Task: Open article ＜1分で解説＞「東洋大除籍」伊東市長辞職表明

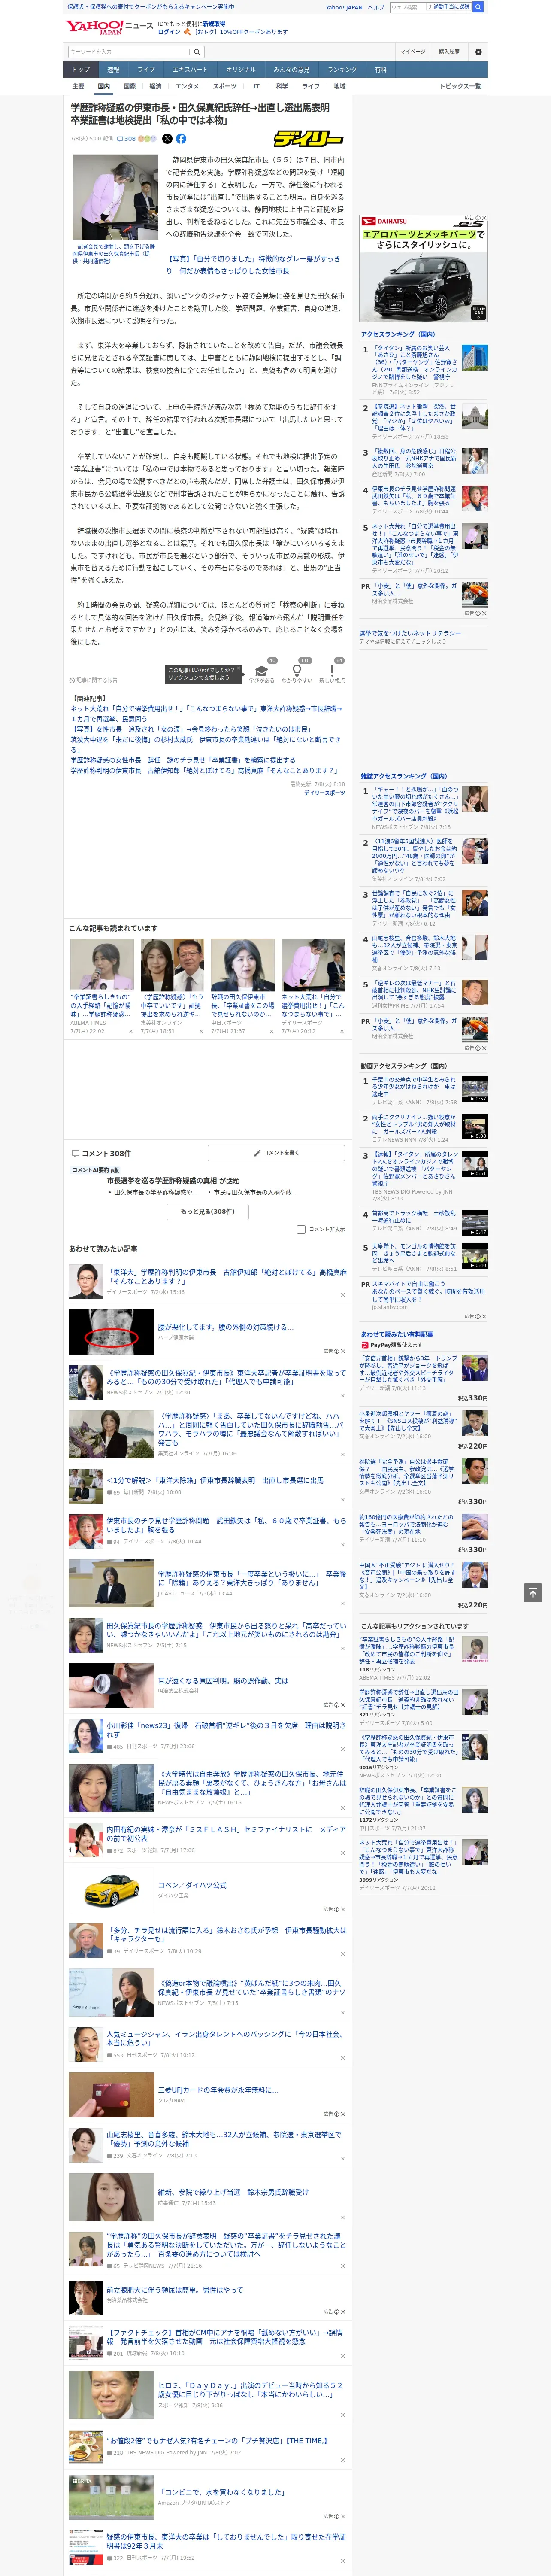Action: click(x=215, y=1480)
